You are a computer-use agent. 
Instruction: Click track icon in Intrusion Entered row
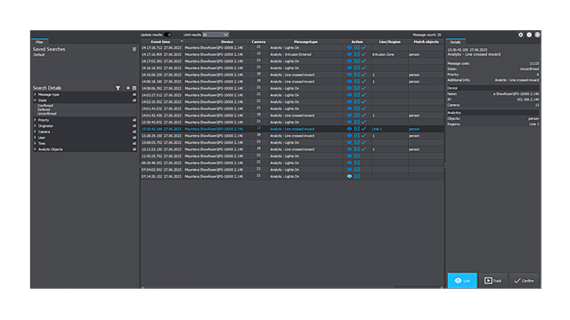(x=356, y=54)
